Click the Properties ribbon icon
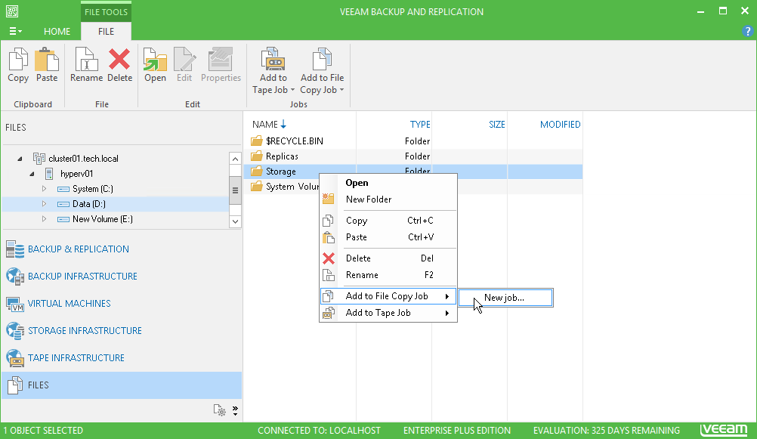This screenshot has height=439, width=757. [x=221, y=59]
